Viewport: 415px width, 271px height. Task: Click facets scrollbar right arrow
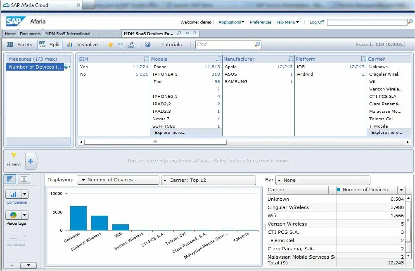pyautogui.click(x=408, y=142)
